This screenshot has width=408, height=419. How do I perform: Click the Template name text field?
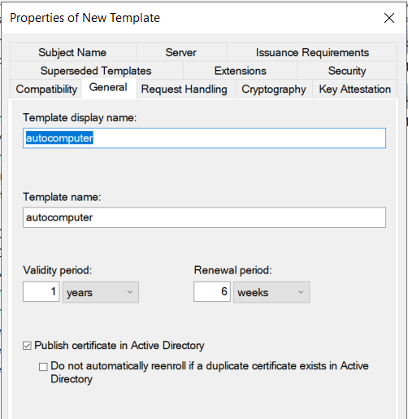204,217
